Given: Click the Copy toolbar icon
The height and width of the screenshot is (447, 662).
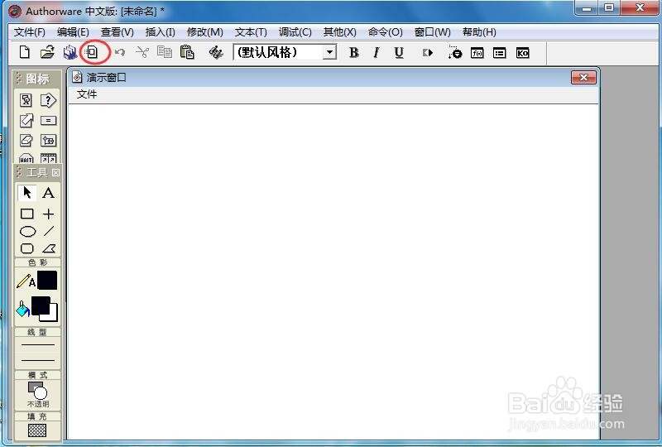Looking at the screenshot, I should point(165,52).
